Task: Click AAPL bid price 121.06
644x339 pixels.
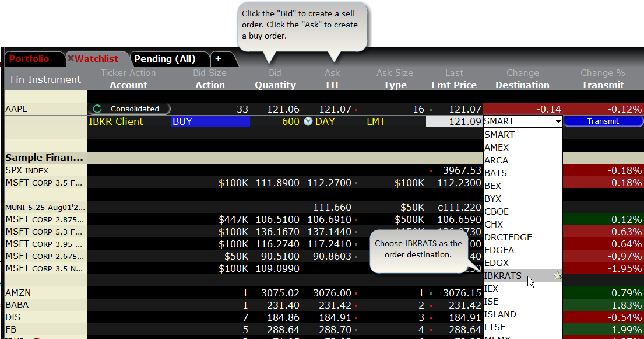Action: pos(283,109)
